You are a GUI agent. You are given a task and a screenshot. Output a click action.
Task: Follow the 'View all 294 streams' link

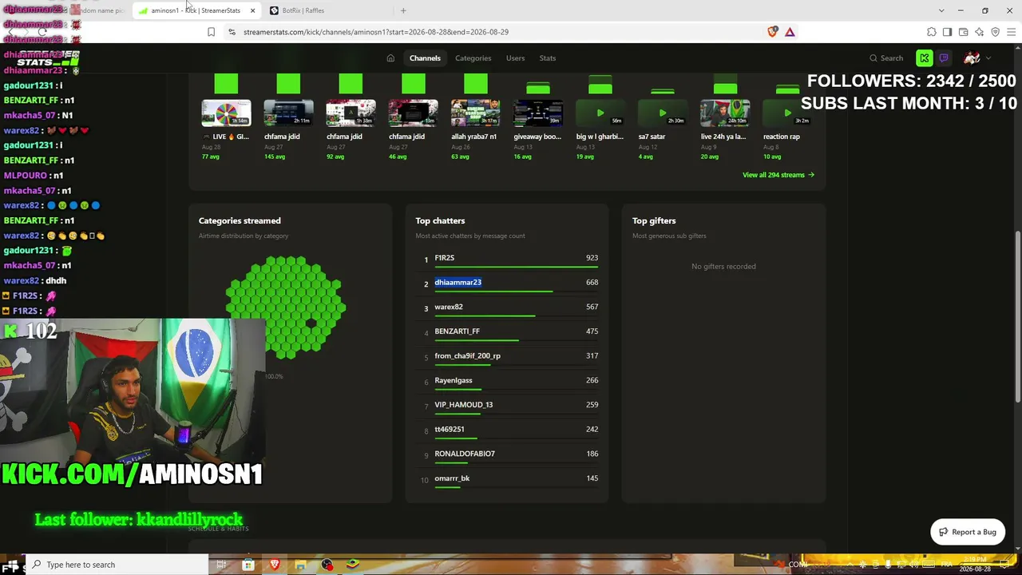(x=778, y=175)
